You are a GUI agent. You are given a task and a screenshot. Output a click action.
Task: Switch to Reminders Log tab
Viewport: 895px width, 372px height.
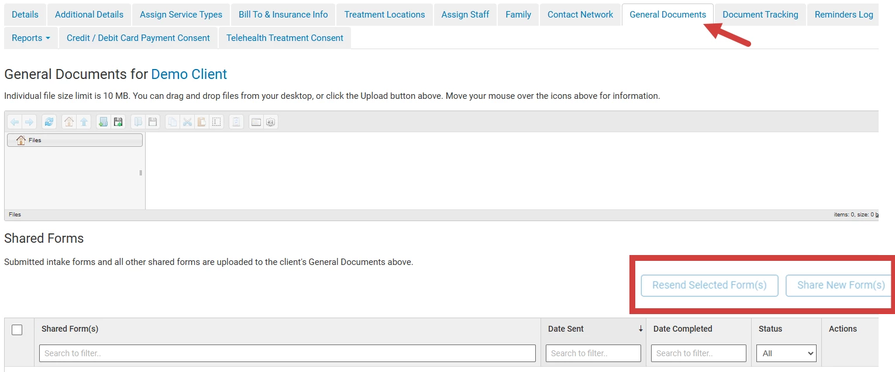pos(844,15)
